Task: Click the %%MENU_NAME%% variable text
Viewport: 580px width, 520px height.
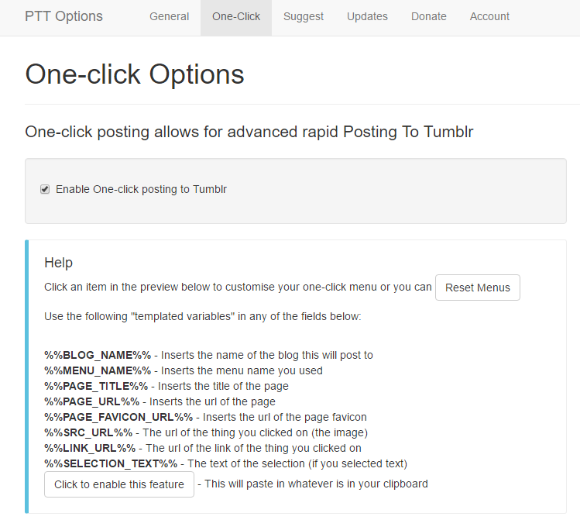Action: click(x=98, y=370)
